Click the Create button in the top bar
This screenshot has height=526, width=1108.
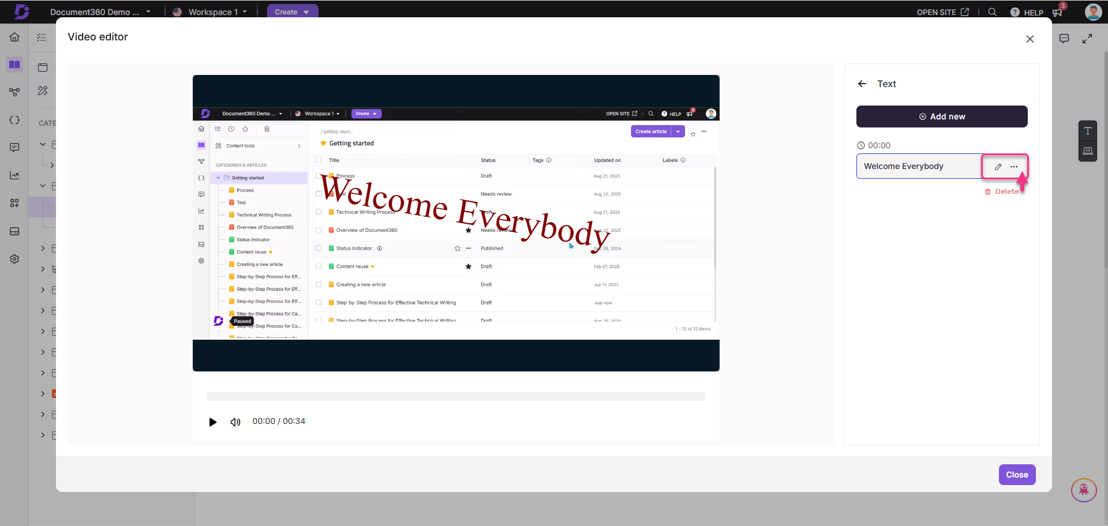pos(292,12)
